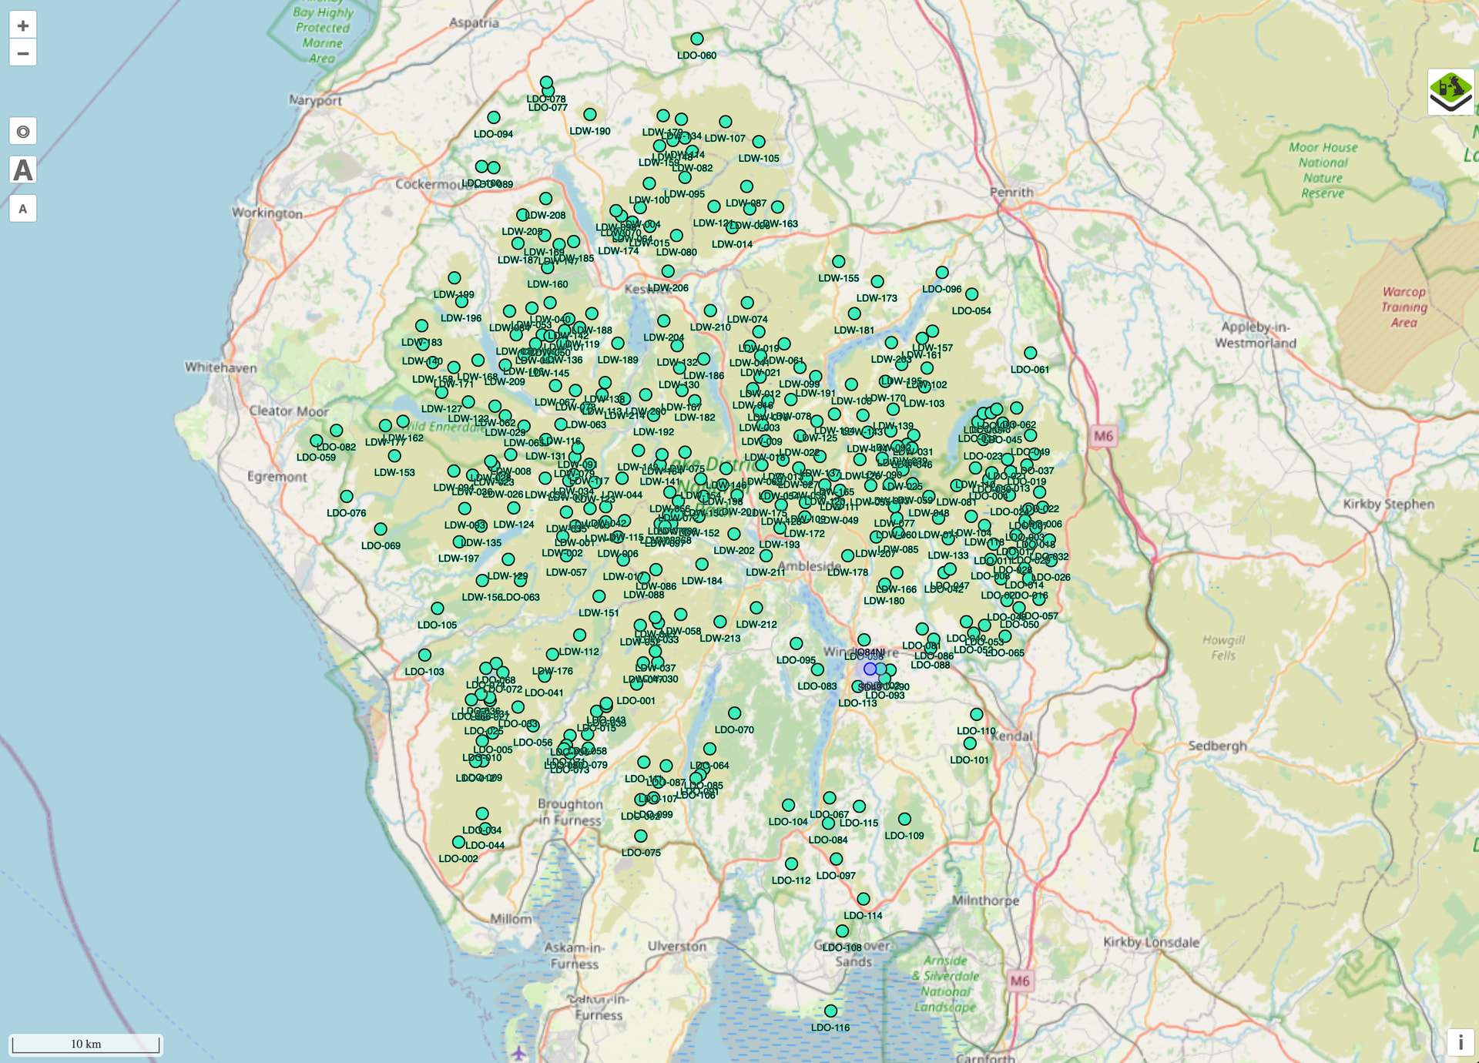This screenshot has height=1063, width=1479.
Task: Select the LDO-076 marker near Egremont
Action: click(x=347, y=497)
